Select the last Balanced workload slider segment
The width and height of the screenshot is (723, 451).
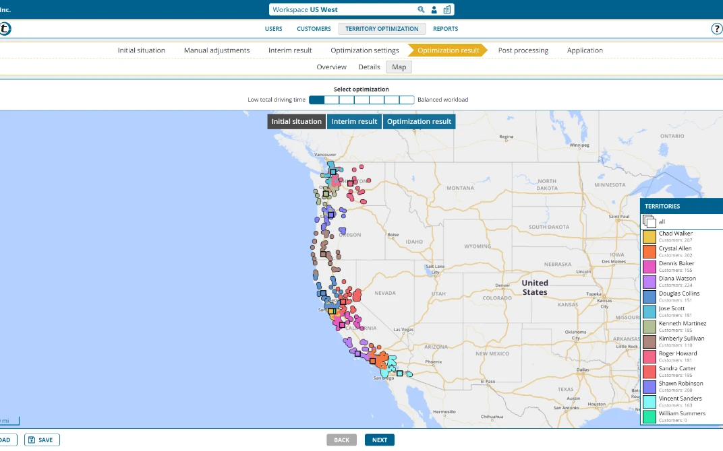[407, 100]
